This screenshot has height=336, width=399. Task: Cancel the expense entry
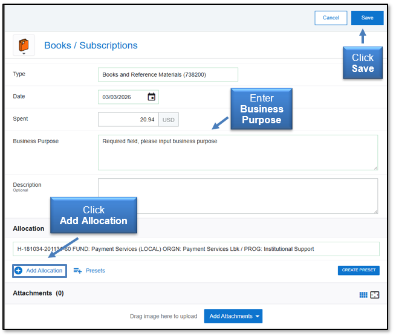coord(331,18)
